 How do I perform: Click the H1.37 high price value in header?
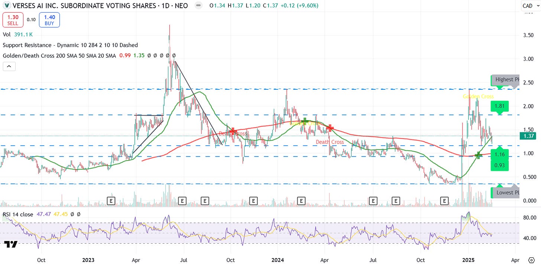[236, 6]
